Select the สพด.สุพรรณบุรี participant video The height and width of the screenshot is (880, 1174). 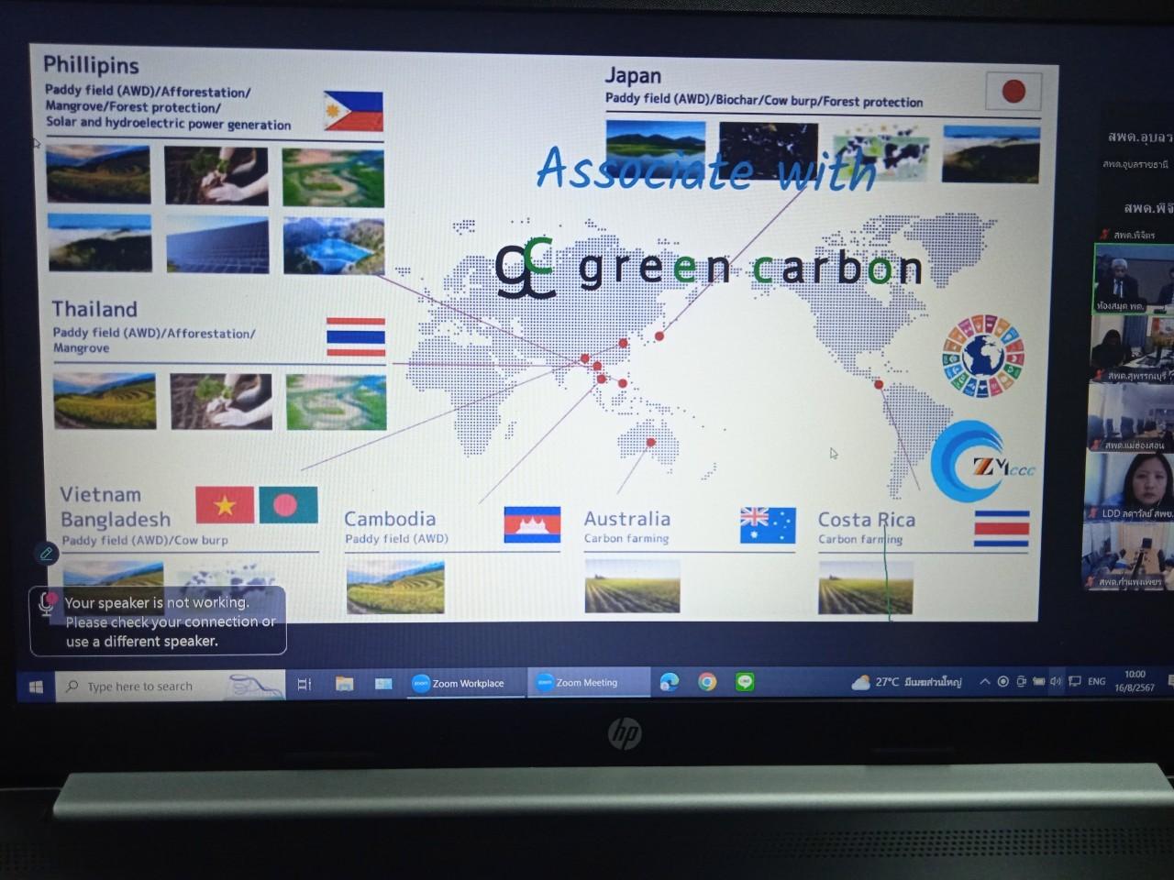[1133, 349]
